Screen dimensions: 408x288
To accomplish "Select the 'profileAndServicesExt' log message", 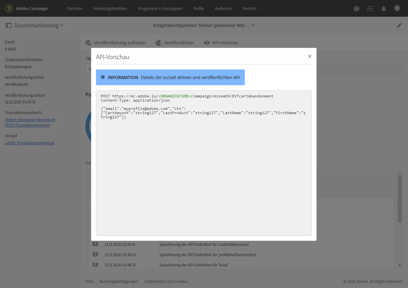I will (208, 255).
